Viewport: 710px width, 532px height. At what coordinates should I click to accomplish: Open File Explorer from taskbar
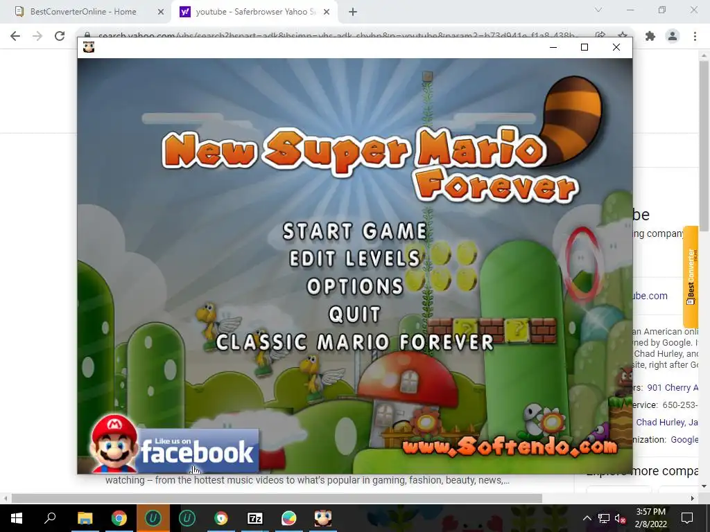[85, 518]
